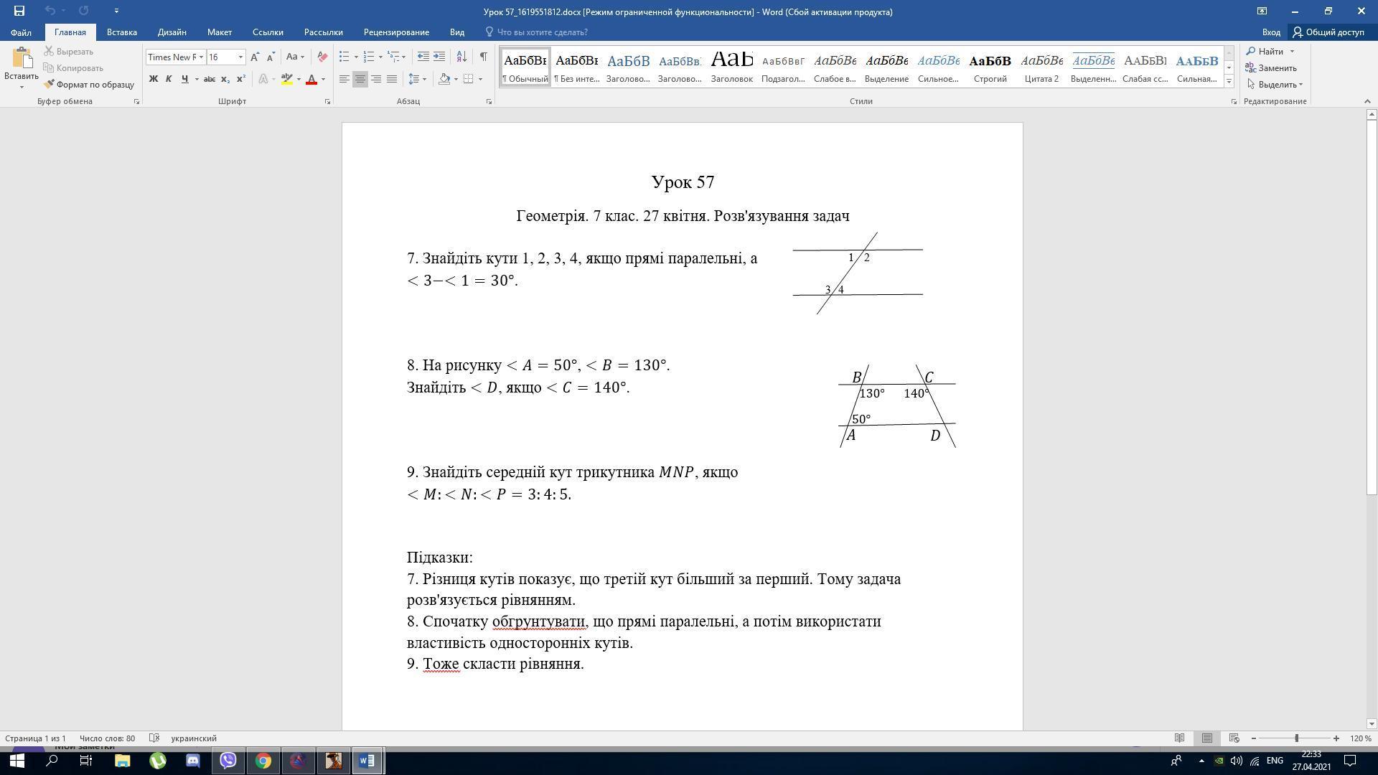Click the strikethrough text icon
The width and height of the screenshot is (1378, 775).
(209, 79)
